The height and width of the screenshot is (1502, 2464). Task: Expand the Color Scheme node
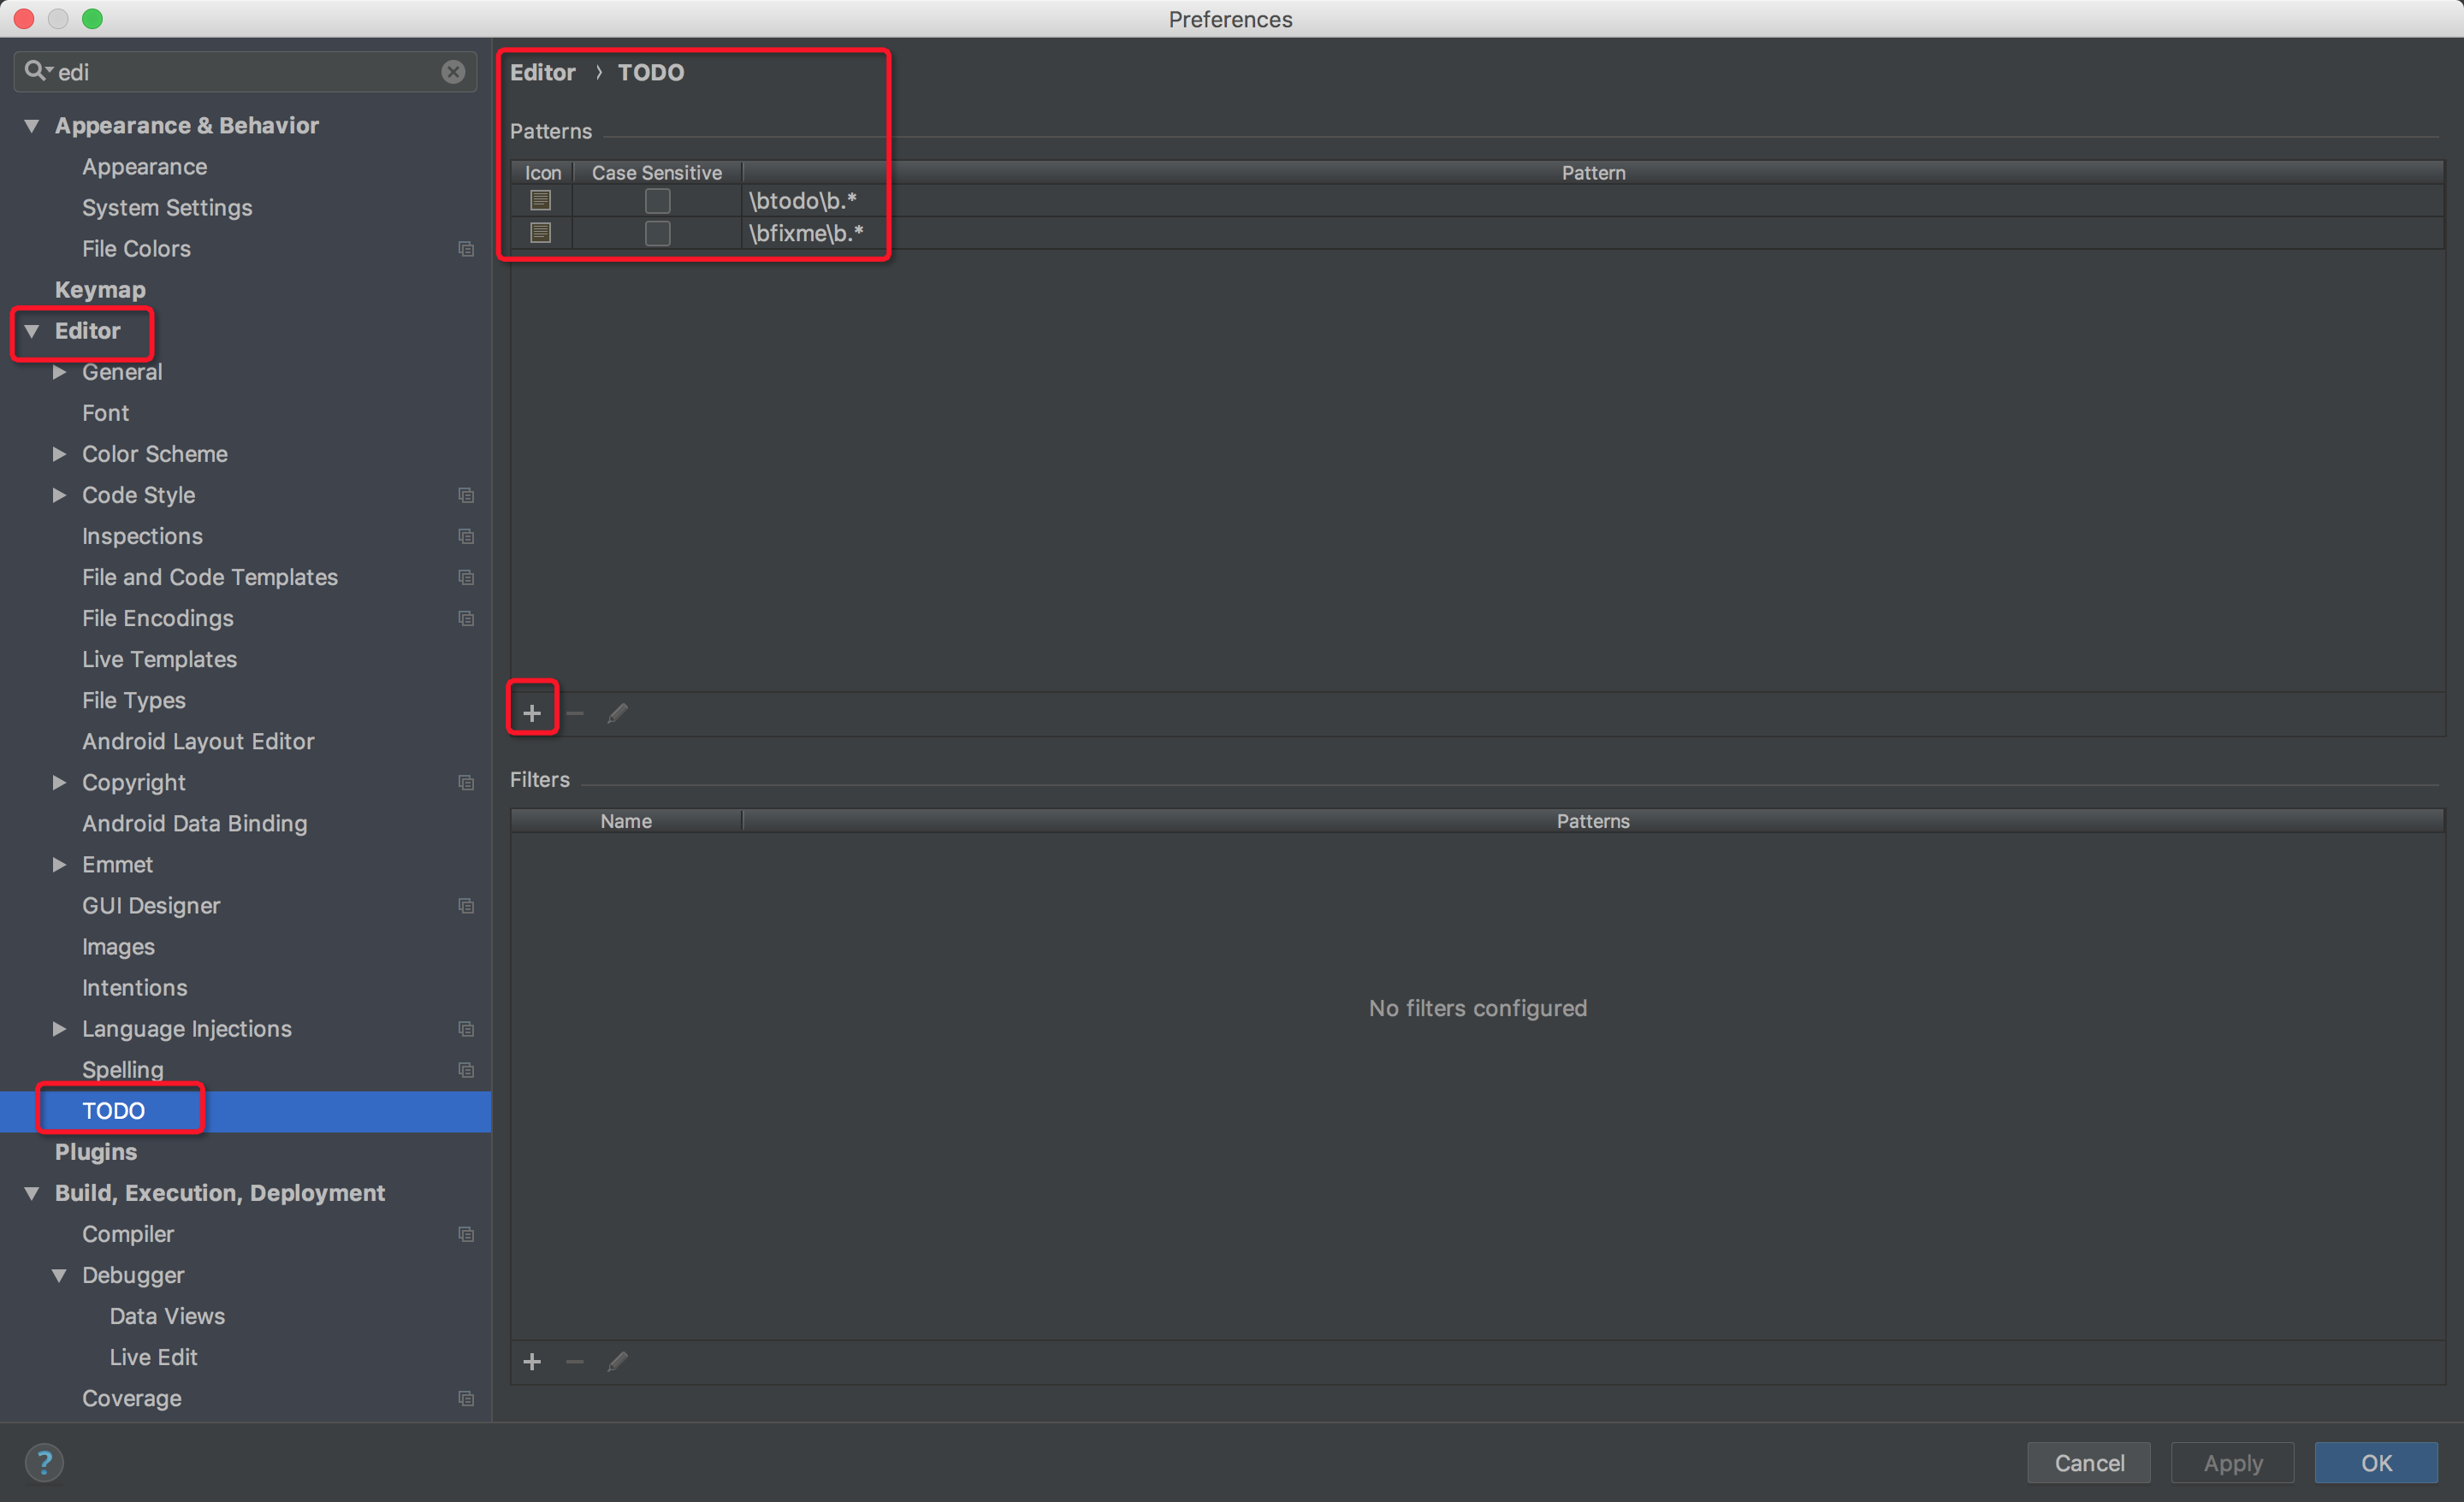[x=59, y=454]
